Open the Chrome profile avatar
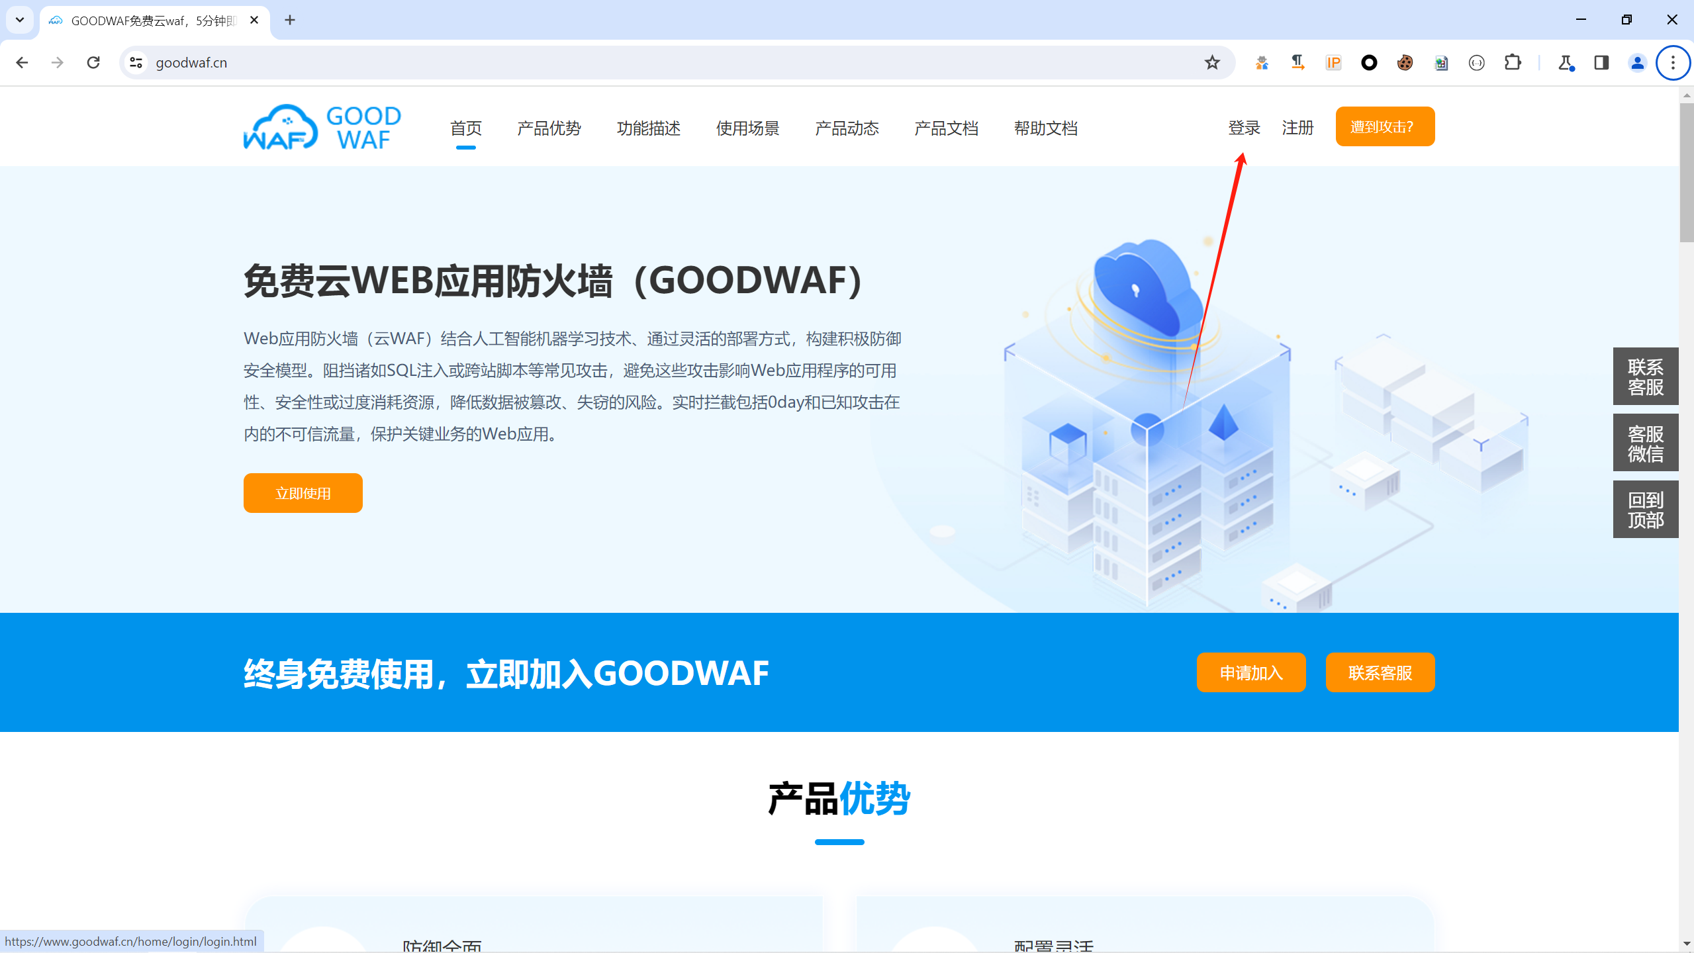 [1637, 62]
